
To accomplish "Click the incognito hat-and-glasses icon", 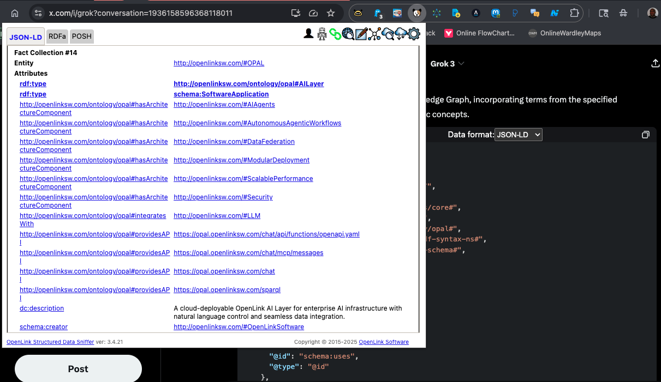I will coord(623,13).
